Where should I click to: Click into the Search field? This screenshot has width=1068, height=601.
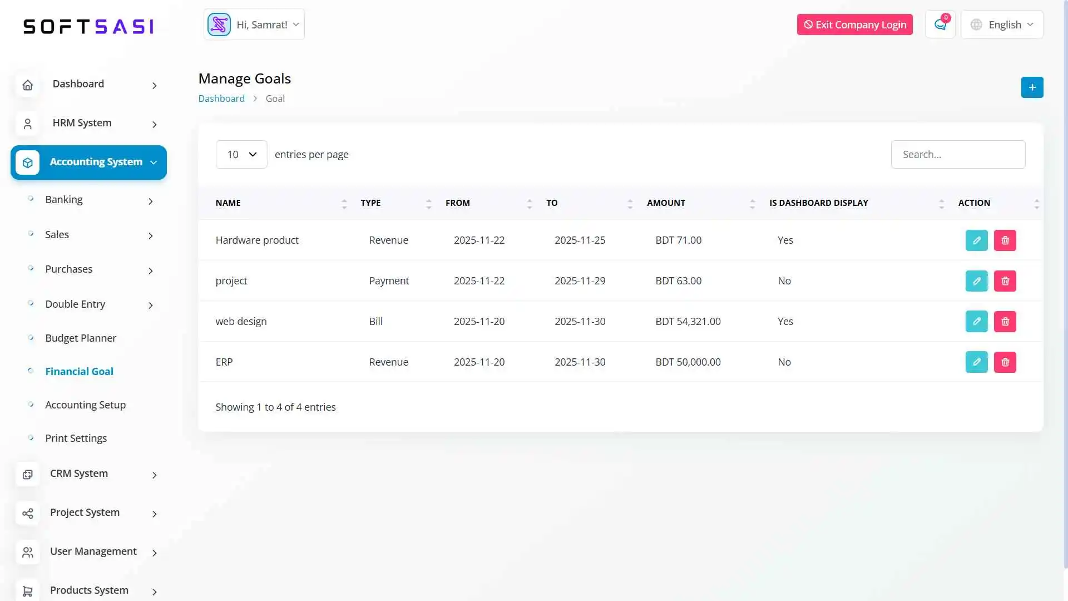[x=958, y=154]
